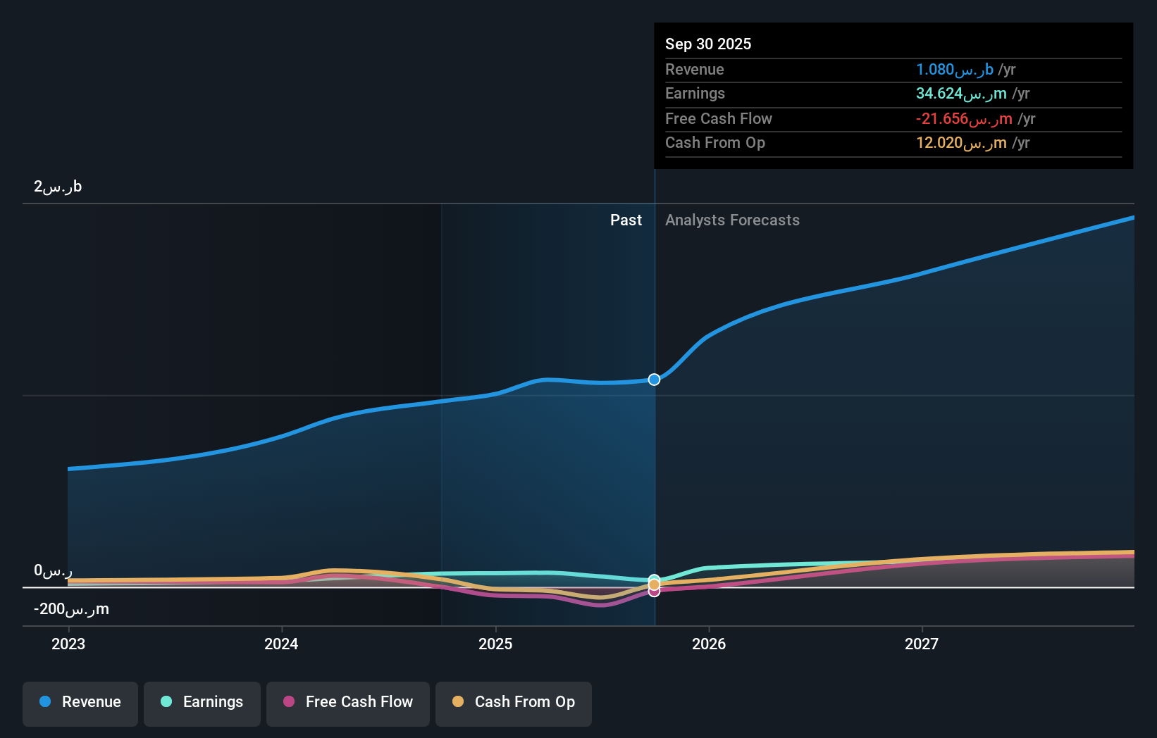The height and width of the screenshot is (738, 1157).
Task: Click the Revenue data point marker on chart
Action: (653, 380)
